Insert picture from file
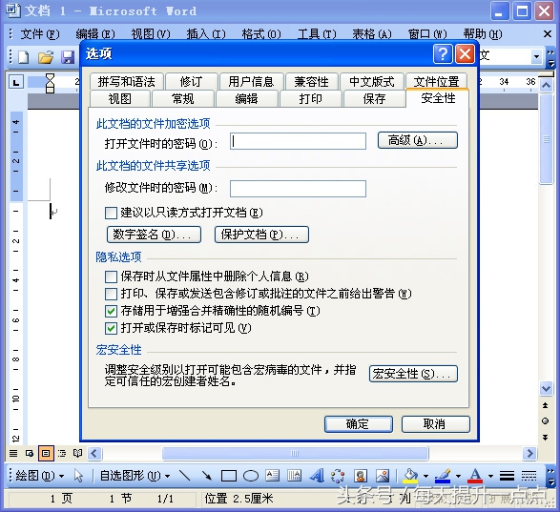This screenshot has width=560, height=512. coord(383,476)
